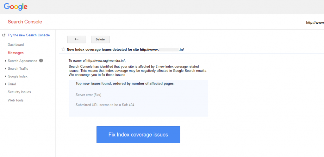Viewport: 324px width, 157px height.
Task: Delete the current message
Action: point(100,39)
